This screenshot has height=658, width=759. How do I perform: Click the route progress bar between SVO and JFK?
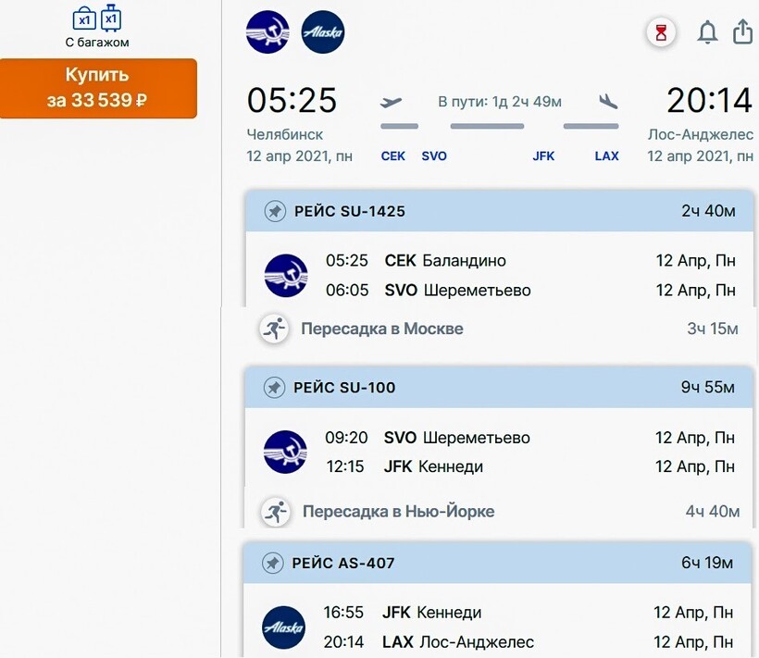coord(487,126)
